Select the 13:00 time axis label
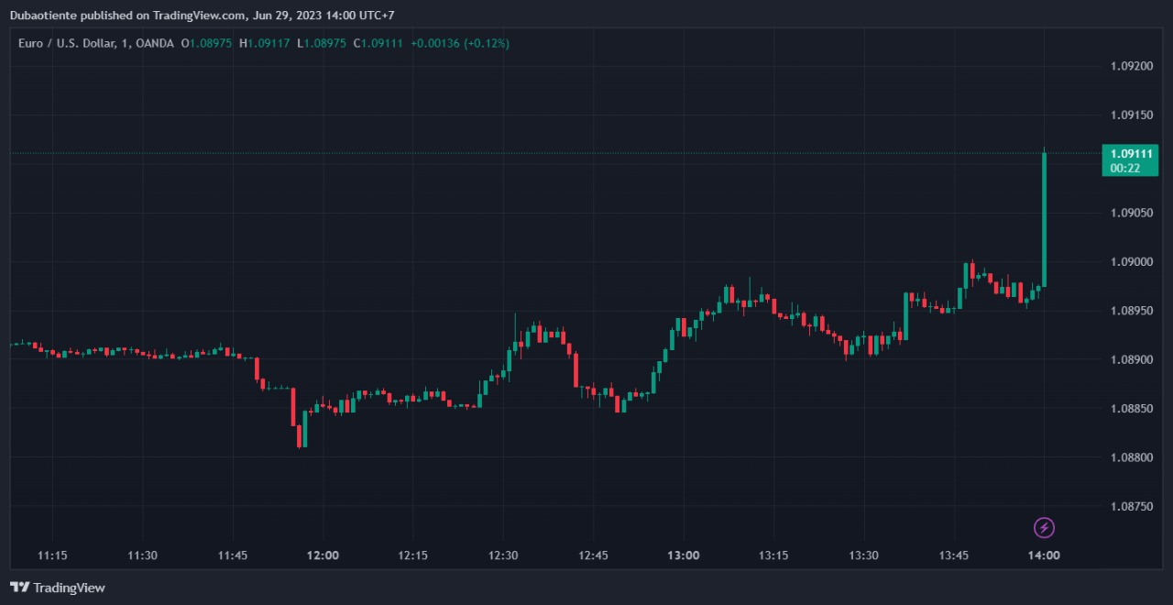1173x605 pixels. [x=684, y=555]
